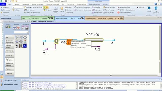Viewport: 162px width, 91px height.
Task: Select the Регулятор palette category
Action: pos(10,55)
